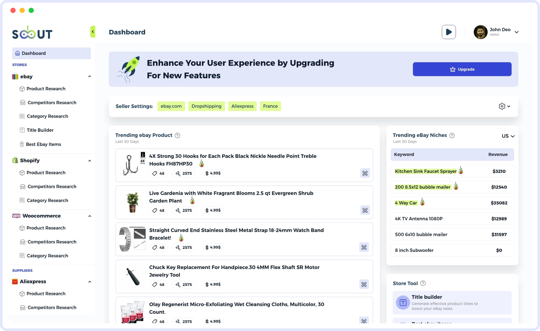Image resolution: width=540 pixels, height=331 pixels.
Task: Click the cube icon beside Shopify Product Research
Action: [x=22, y=173]
